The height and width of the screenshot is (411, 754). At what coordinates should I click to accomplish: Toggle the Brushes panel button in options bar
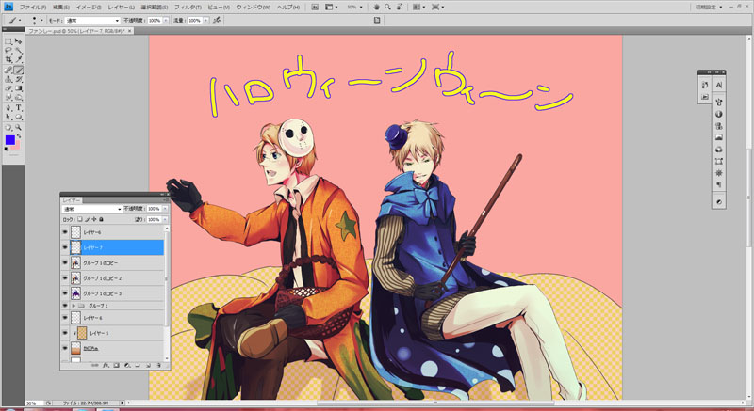click(377, 20)
